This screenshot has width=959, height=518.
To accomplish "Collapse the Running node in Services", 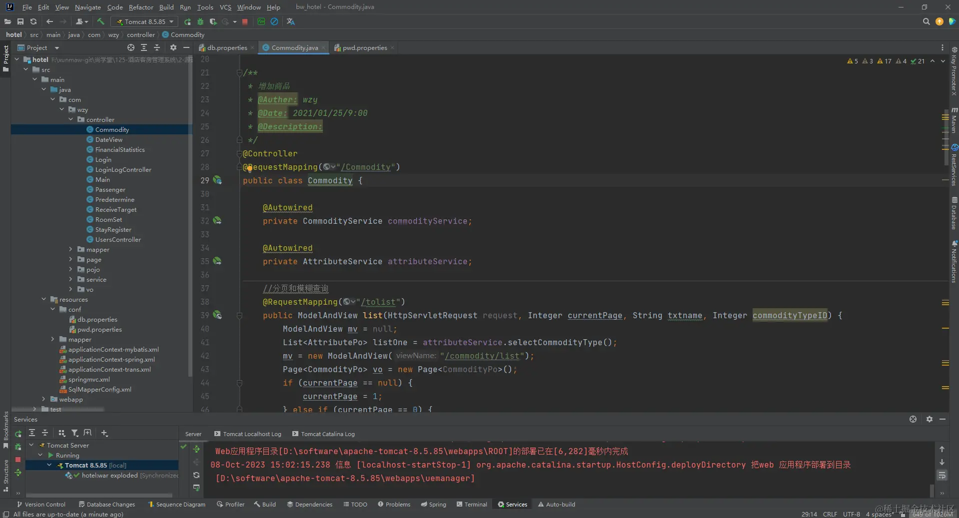I will point(40,455).
